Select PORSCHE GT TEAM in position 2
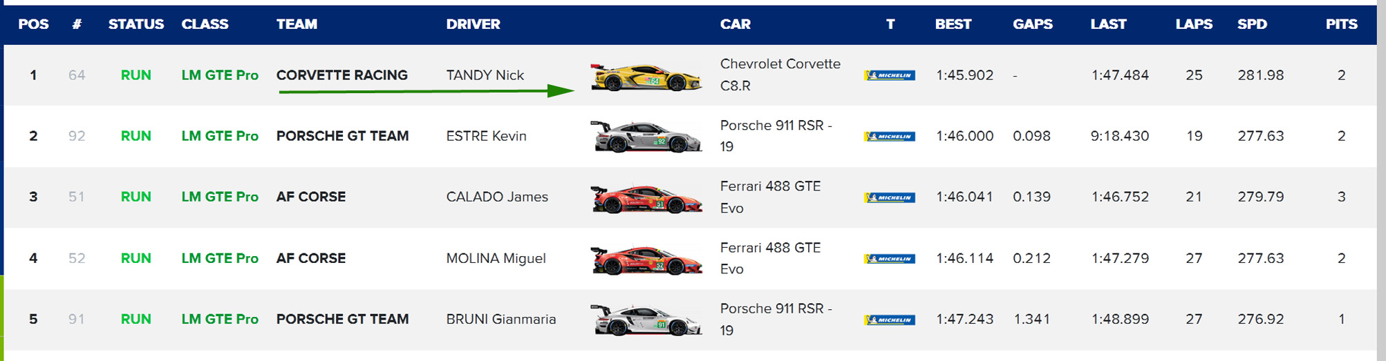1386x361 pixels. point(343,136)
